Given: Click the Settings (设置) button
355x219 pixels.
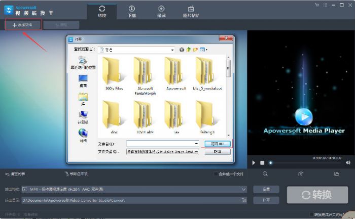Looking at the screenshot, I should tap(266, 190).
